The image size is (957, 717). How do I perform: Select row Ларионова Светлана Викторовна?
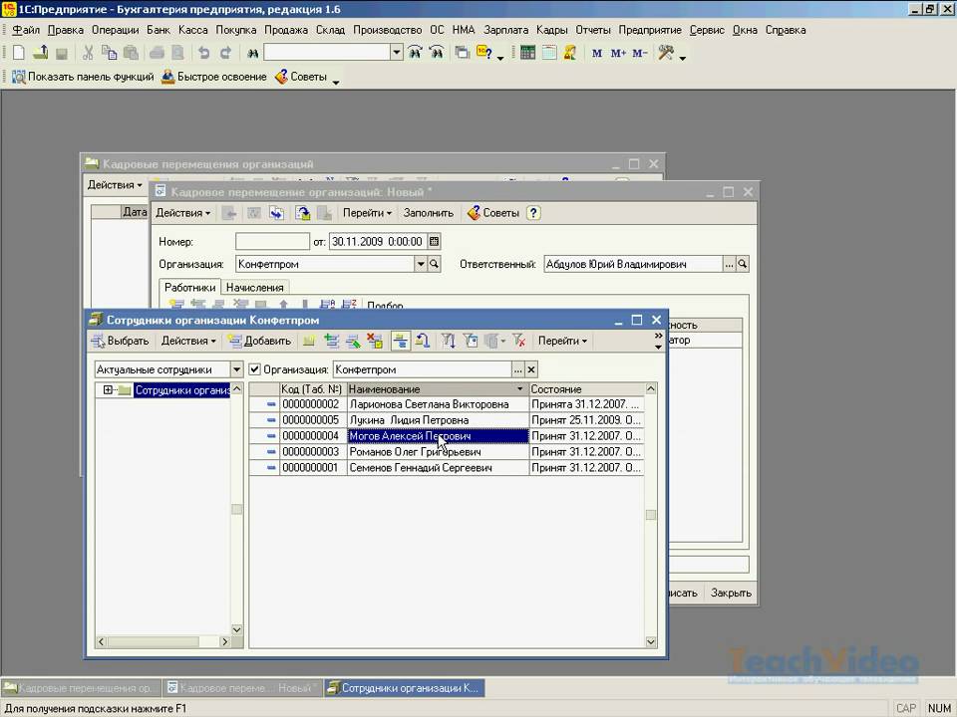[447, 404]
